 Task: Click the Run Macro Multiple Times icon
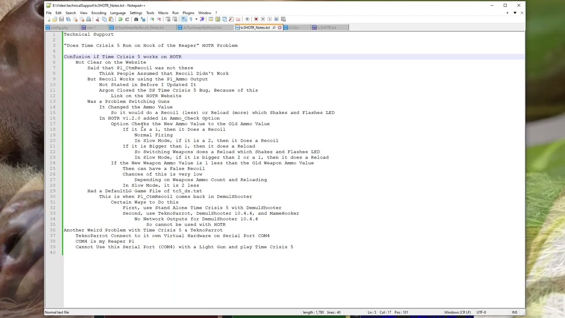(x=276, y=19)
